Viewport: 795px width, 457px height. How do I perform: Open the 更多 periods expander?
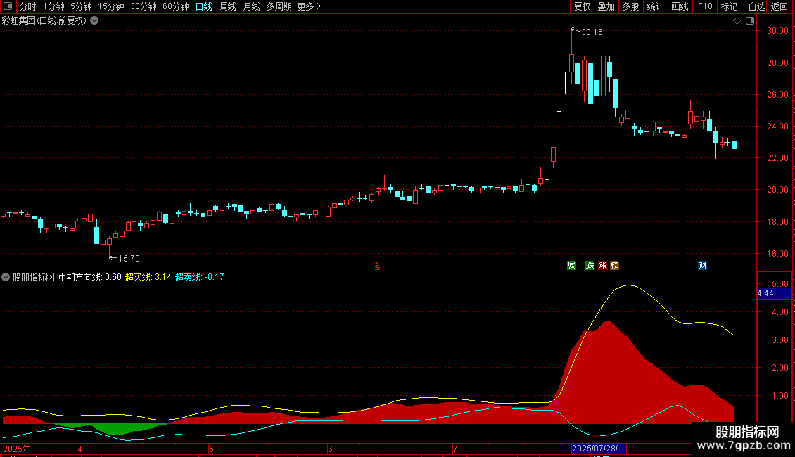(x=309, y=6)
